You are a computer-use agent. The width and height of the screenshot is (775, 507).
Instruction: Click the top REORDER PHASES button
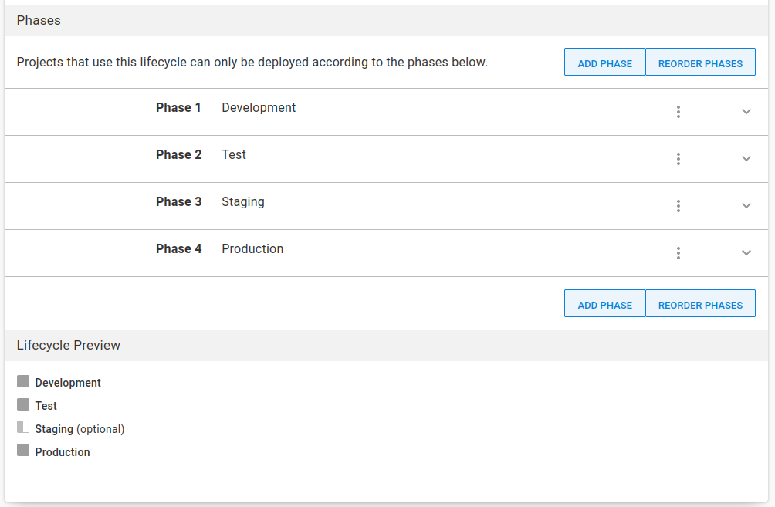click(700, 63)
